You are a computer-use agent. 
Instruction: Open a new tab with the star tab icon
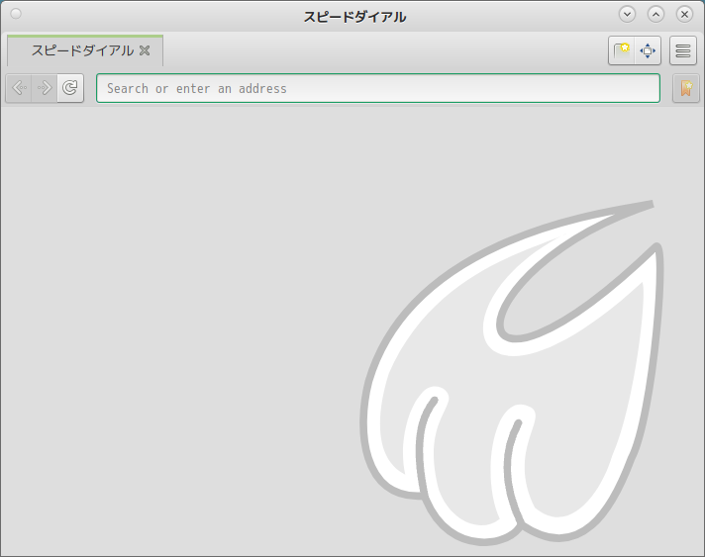tap(622, 50)
